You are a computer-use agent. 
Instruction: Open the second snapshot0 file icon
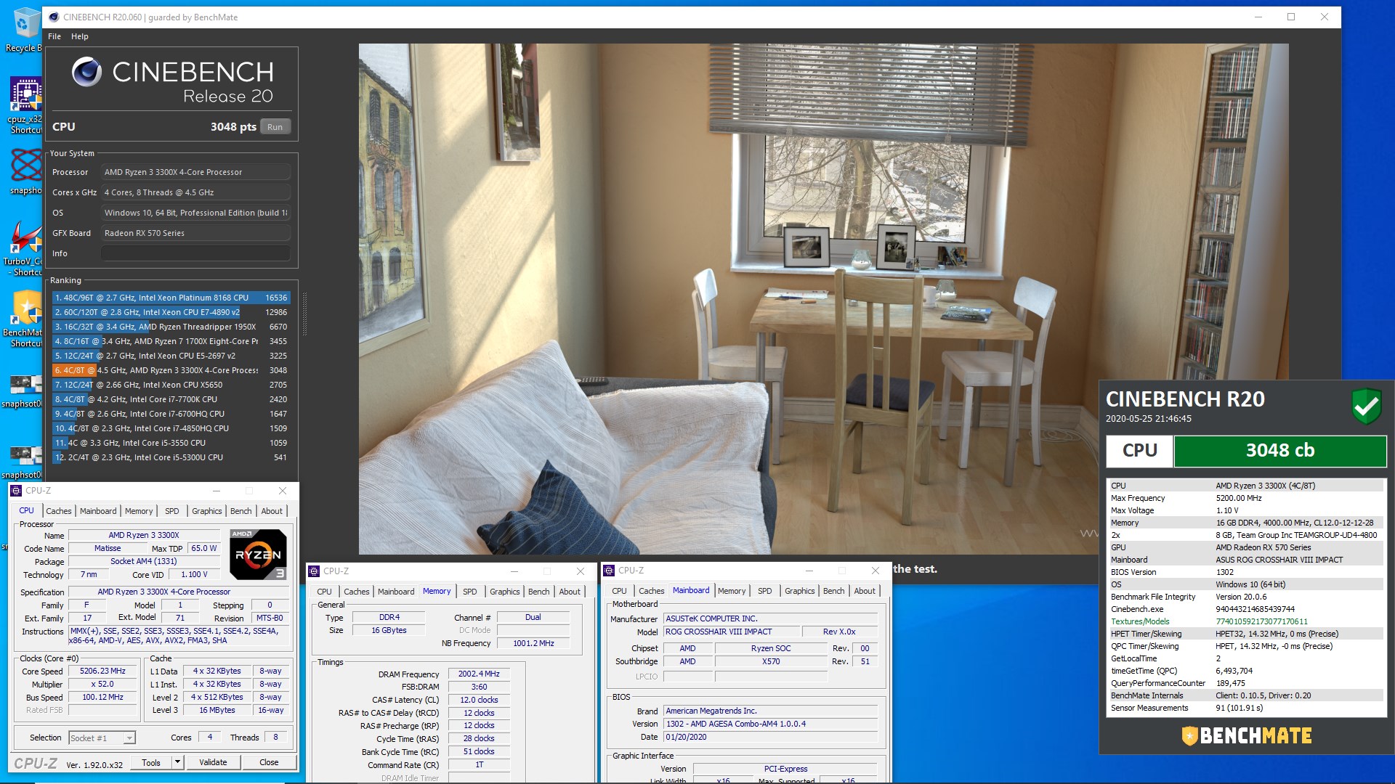pos(25,462)
